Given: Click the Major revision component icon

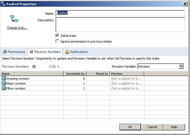Looking at the screenshot, I should (4, 83).
